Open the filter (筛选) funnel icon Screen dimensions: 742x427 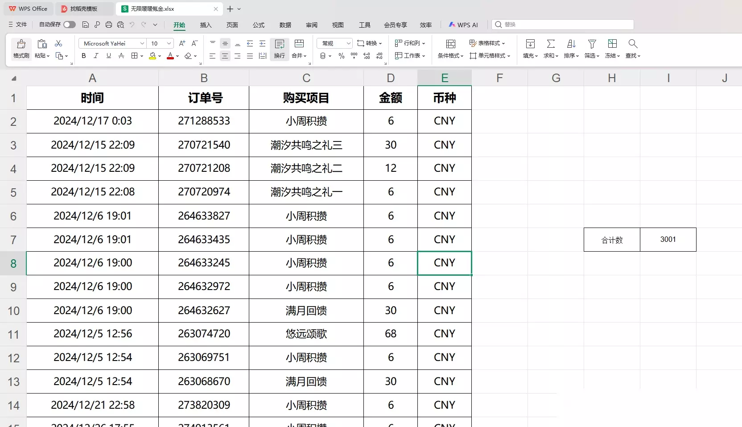pyautogui.click(x=592, y=44)
